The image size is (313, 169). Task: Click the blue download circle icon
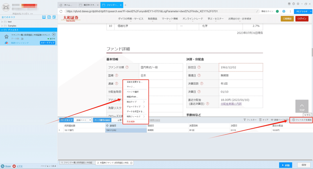click(x=284, y=11)
